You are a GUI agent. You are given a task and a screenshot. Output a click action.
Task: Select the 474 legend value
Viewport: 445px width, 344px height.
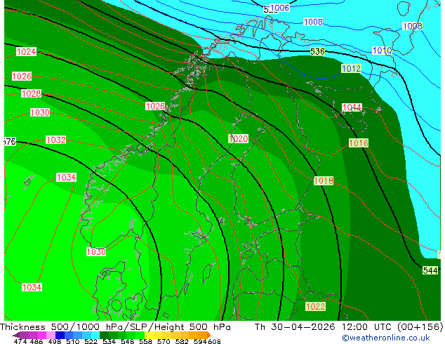tap(20, 341)
